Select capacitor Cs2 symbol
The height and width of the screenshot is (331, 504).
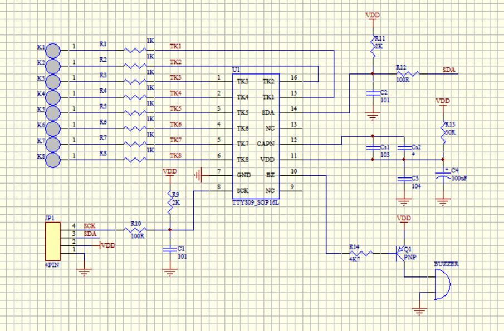(404, 148)
